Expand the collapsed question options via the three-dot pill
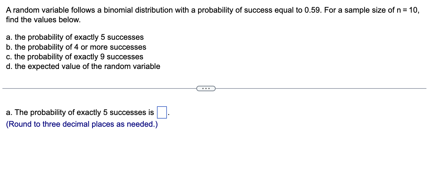Viewport: 427px width, 186px height. (206, 88)
